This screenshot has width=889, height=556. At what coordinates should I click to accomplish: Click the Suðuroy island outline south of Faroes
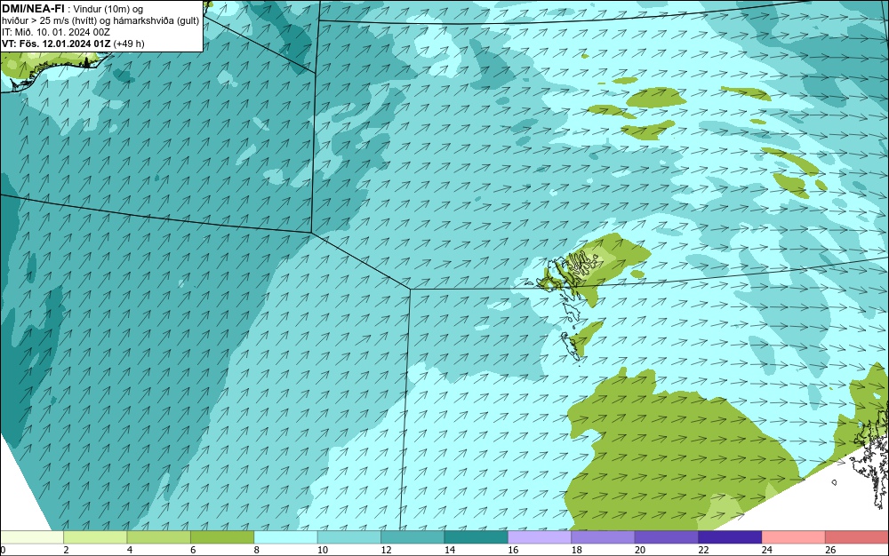pos(571,345)
